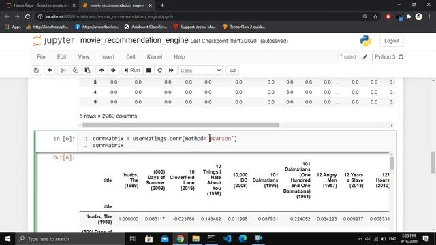Open the TensorFlow 2 quick... bookmark

pyautogui.click(x=244, y=27)
